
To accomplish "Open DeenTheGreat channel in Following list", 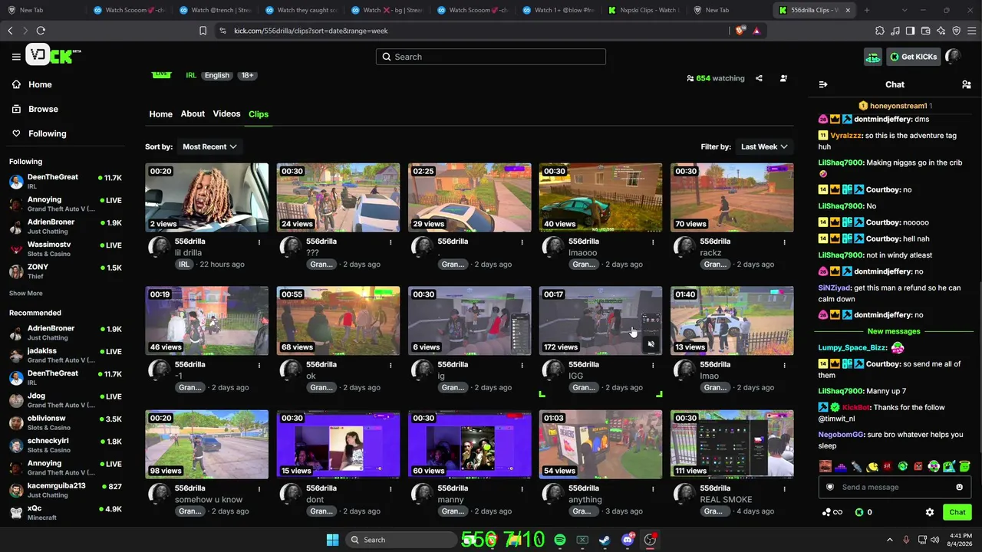I will pos(65,181).
